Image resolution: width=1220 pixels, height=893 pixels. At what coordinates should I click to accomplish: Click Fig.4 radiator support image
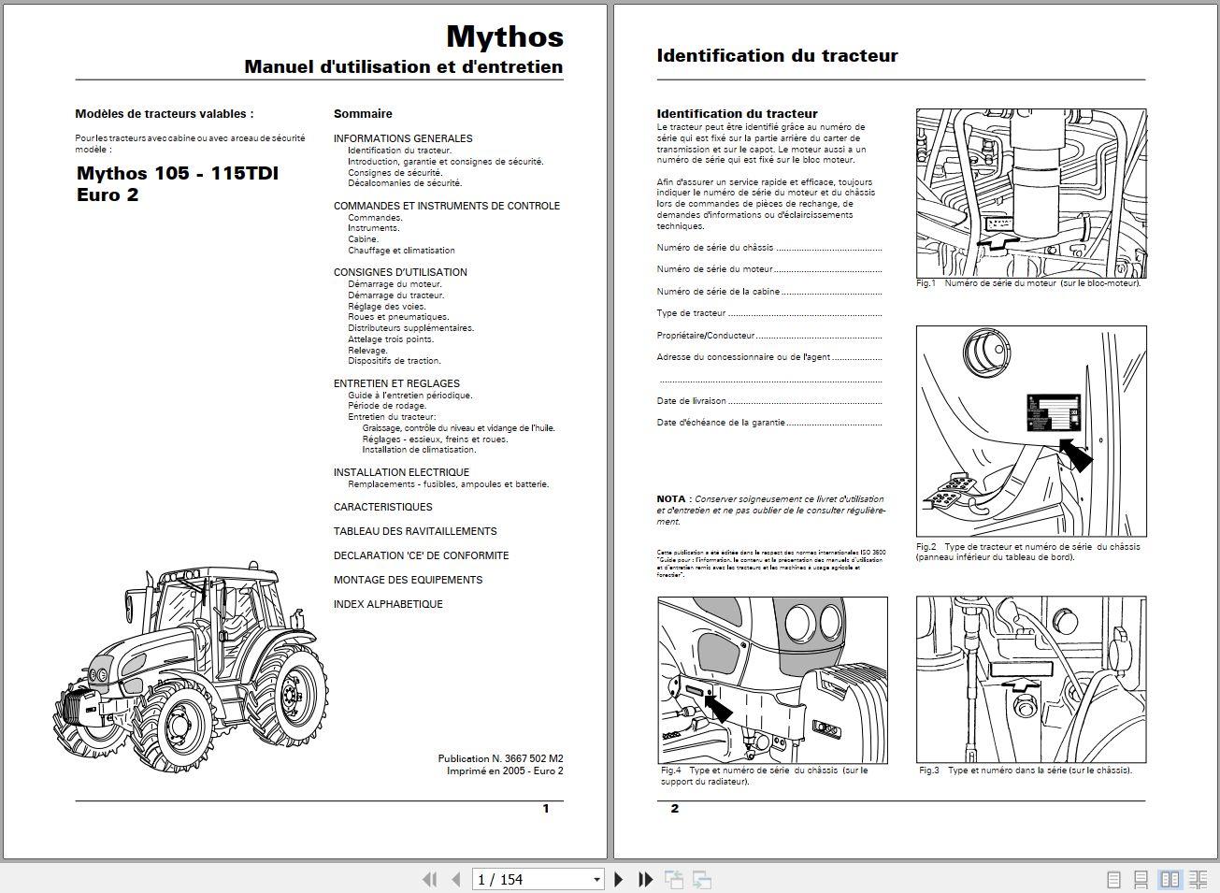point(772,681)
